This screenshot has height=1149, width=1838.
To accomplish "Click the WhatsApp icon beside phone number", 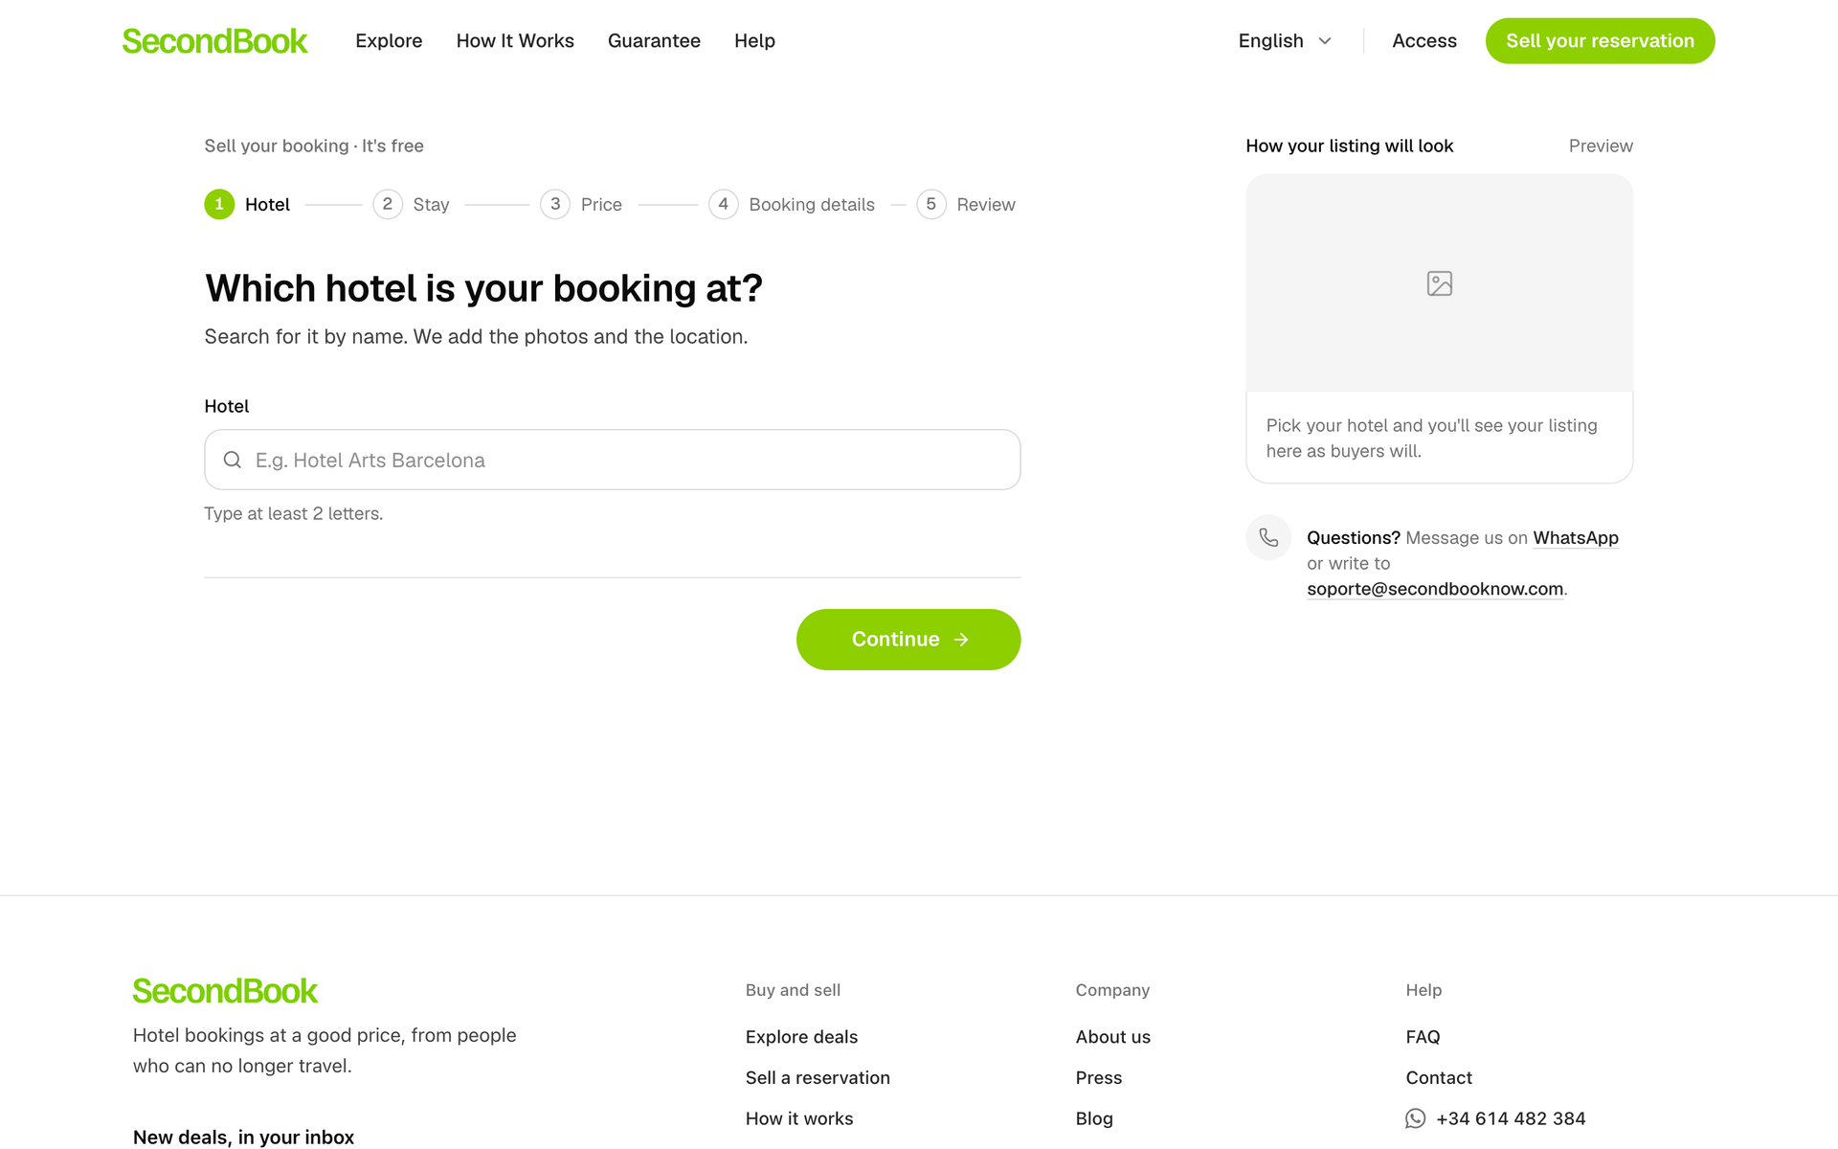I will tap(1416, 1119).
